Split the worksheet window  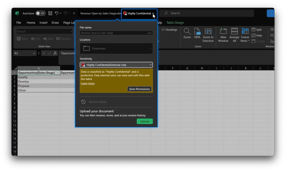click(257, 30)
